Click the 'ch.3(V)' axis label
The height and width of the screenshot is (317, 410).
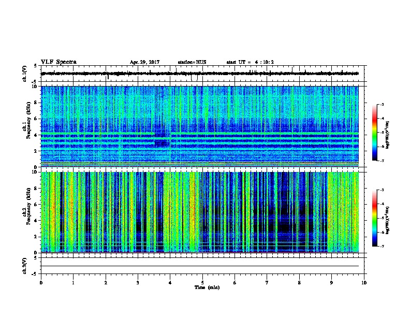tap(24, 266)
